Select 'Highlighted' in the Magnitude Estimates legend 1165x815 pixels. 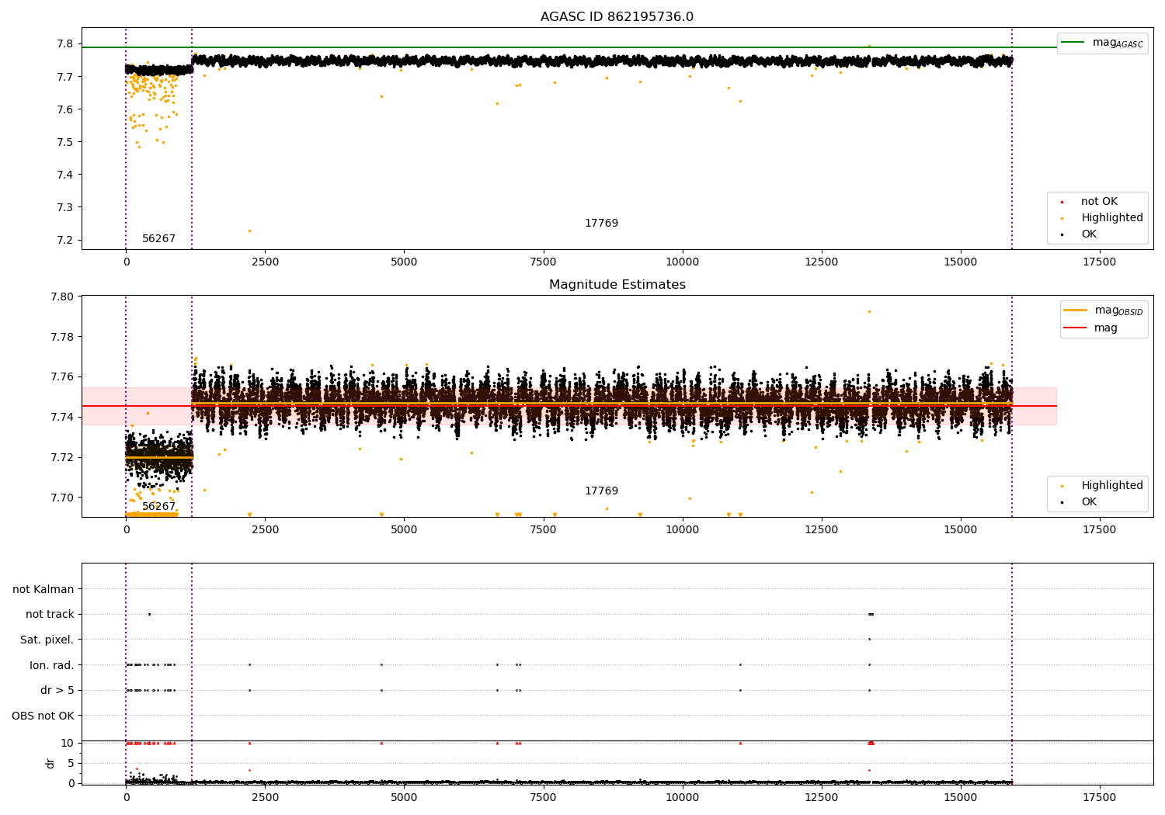[x=1111, y=486]
